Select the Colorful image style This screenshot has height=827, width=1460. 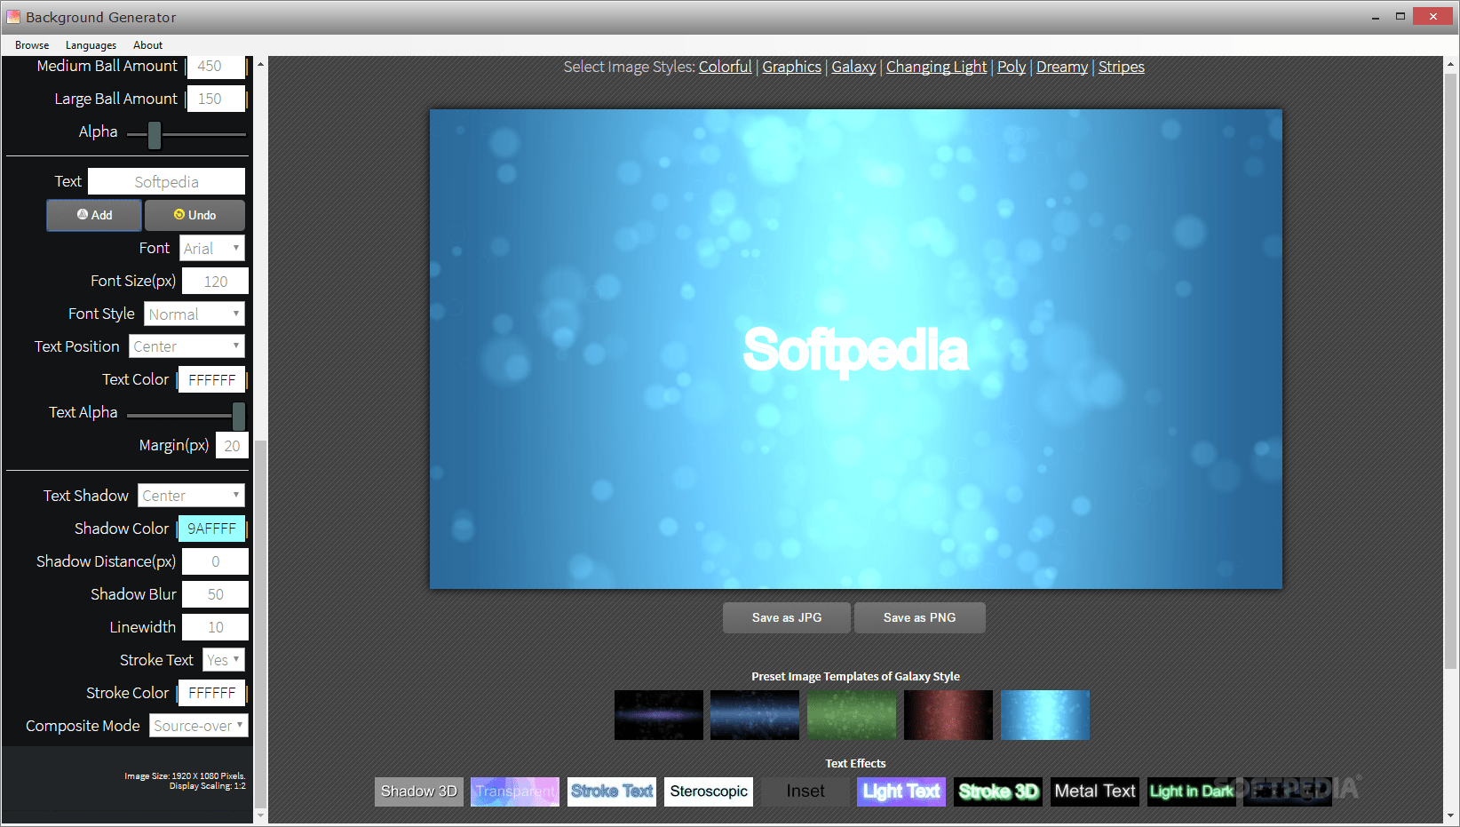(x=725, y=67)
